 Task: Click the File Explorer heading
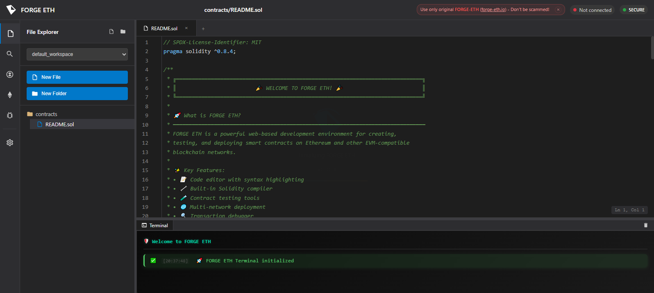(43, 32)
